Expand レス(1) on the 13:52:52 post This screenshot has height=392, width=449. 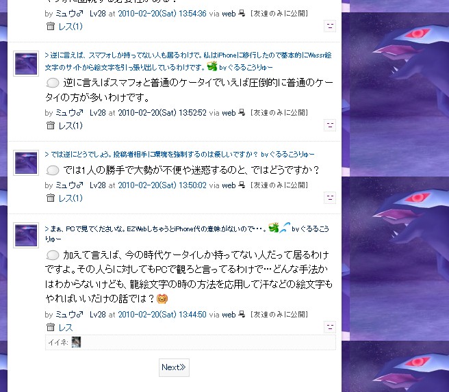click(70, 126)
